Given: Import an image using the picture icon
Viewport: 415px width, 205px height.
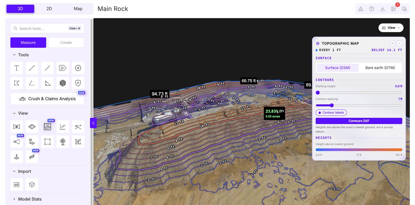Looking at the screenshot, I should pos(17,185).
